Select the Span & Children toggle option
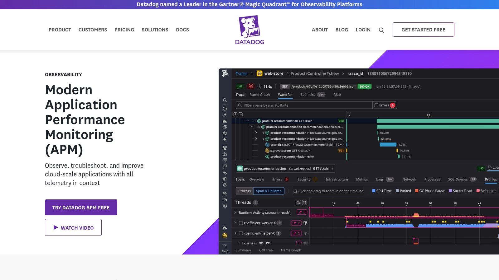The width and height of the screenshot is (499, 280). point(269,191)
